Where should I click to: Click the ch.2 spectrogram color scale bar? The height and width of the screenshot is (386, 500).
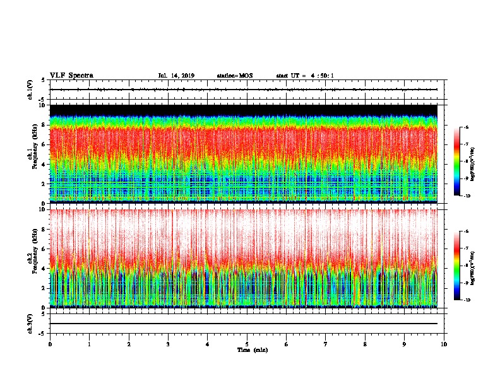click(x=457, y=266)
